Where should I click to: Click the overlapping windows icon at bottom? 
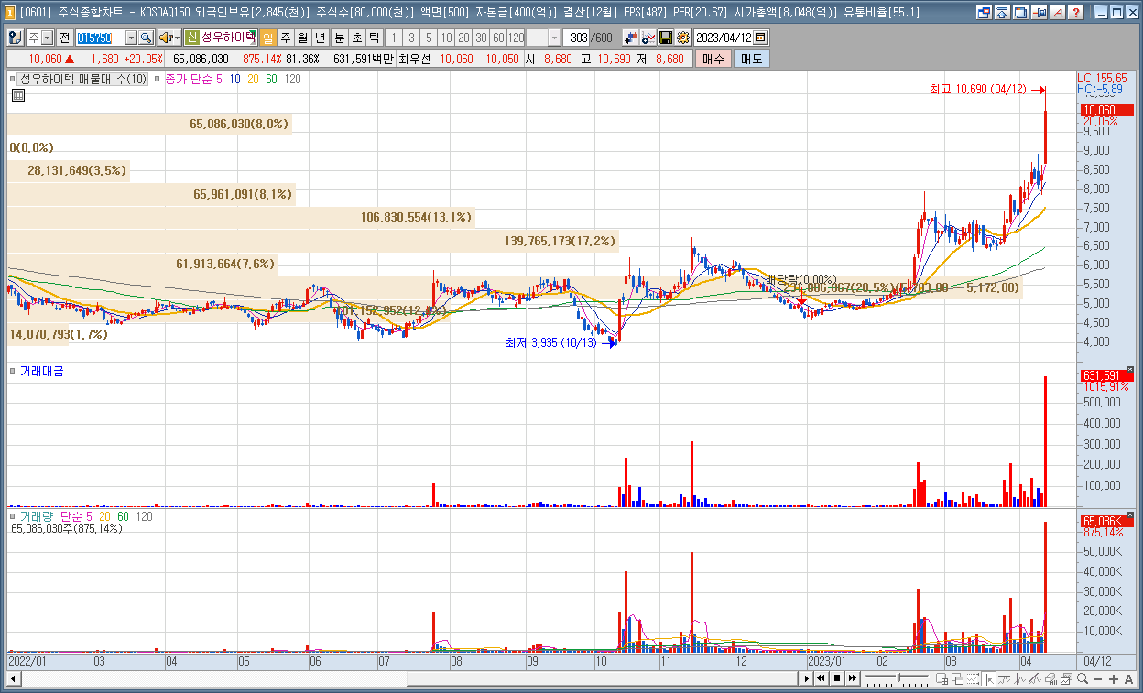pyautogui.click(x=957, y=678)
